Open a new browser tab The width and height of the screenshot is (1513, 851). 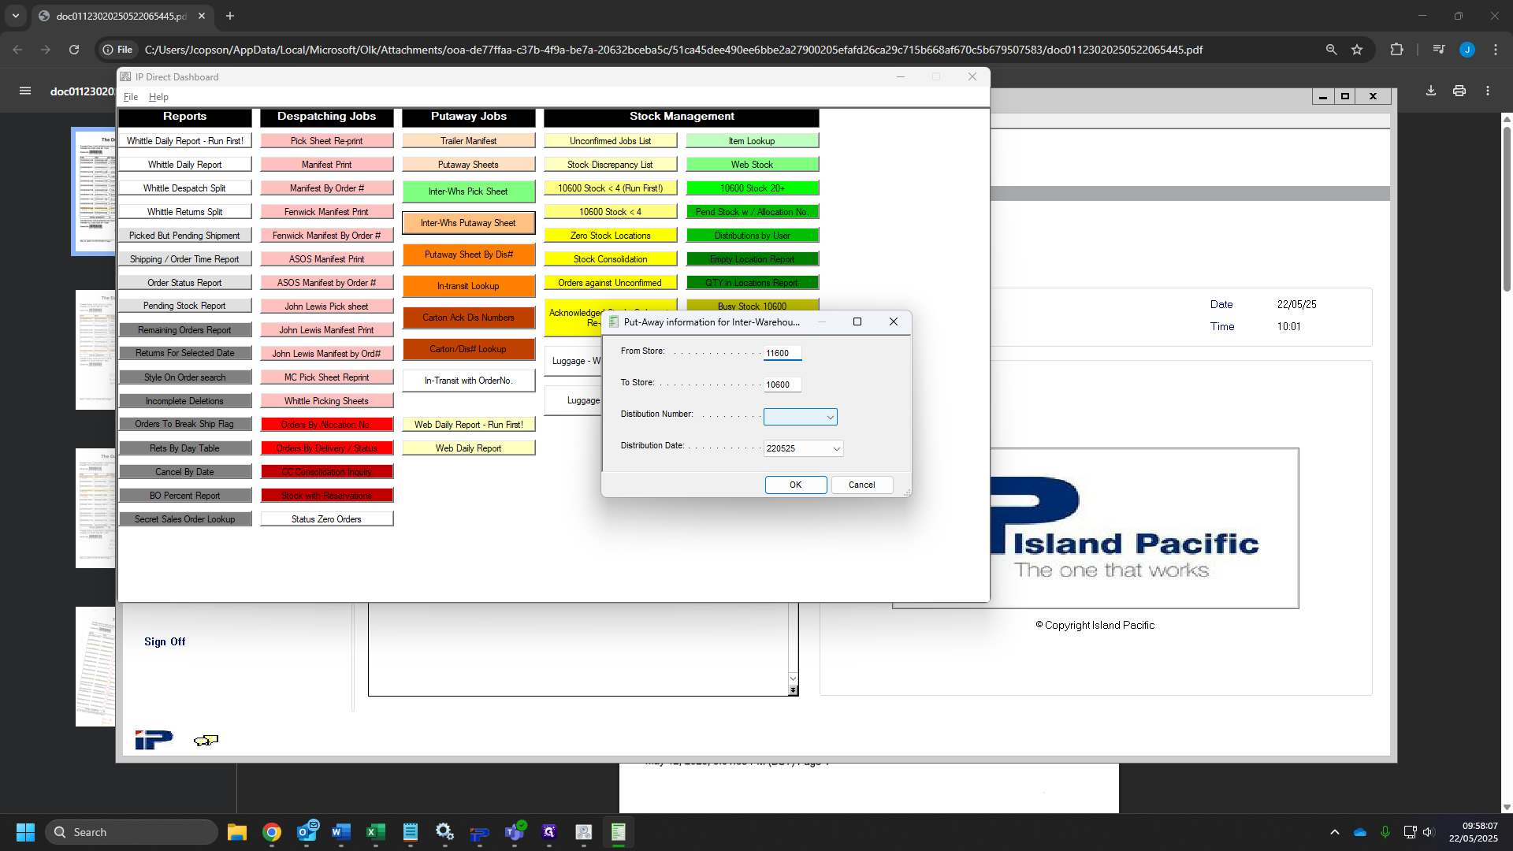point(230,16)
